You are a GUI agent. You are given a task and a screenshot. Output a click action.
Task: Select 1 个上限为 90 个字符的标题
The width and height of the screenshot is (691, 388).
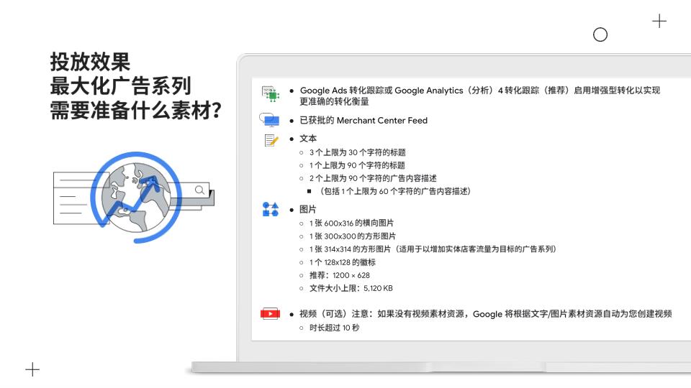[357, 165]
